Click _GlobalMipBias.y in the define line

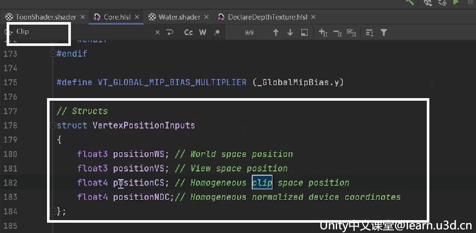[298, 82]
